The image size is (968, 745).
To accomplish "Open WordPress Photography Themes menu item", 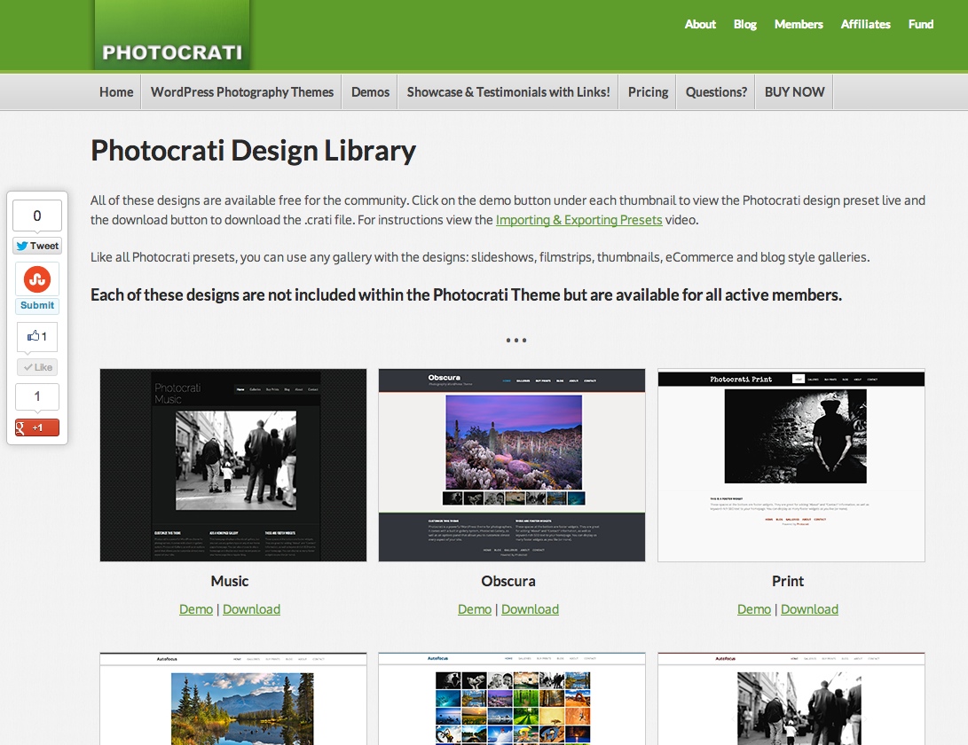I will pyautogui.click(x=242, y=92).
